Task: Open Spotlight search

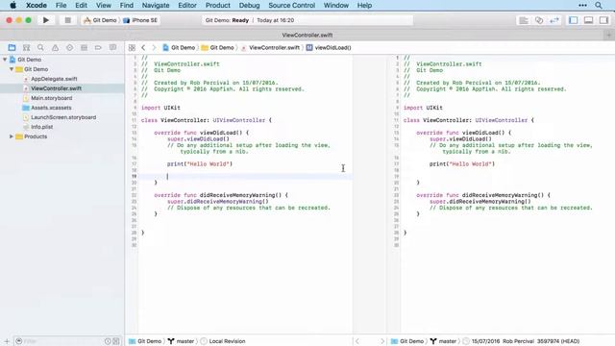Action: point(599,5)
